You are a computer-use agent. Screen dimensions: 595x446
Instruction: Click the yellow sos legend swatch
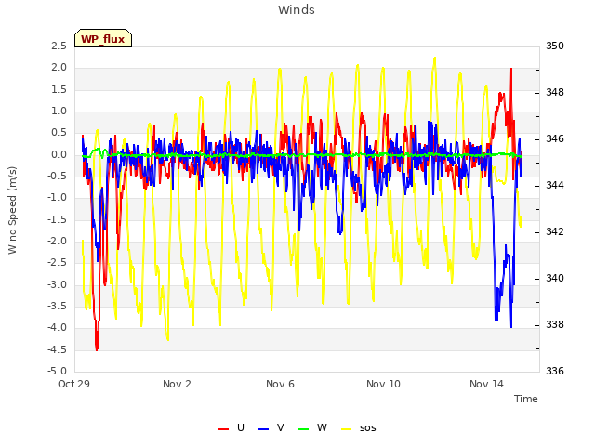tap(347, 429)
